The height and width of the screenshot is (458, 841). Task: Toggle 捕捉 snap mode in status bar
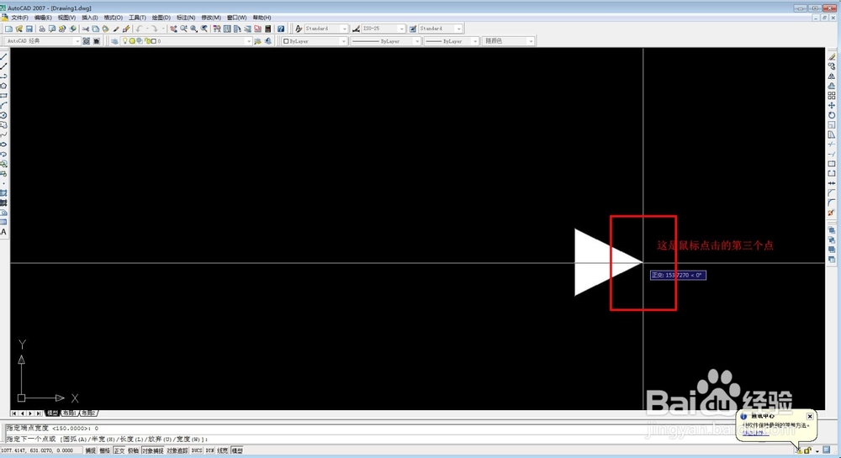tap(91, 450)
